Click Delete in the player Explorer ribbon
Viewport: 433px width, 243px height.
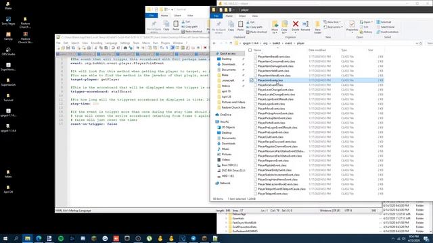295,26
